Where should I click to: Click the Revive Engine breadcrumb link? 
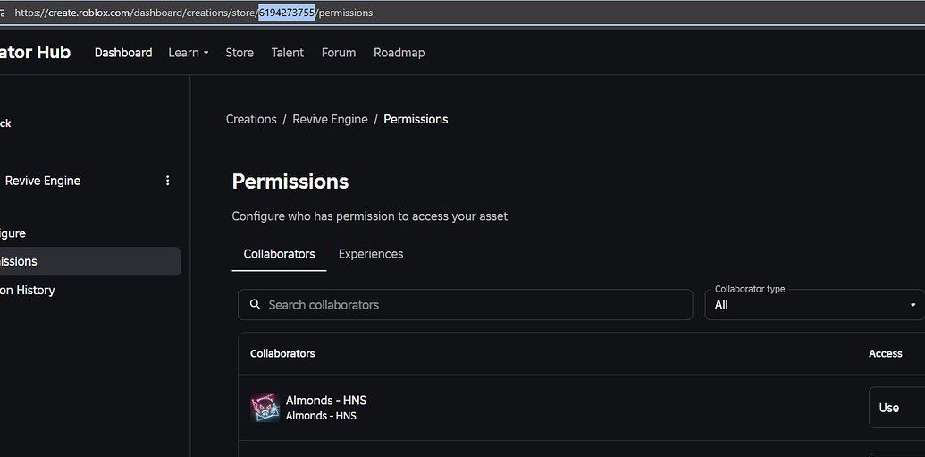(x=331, y=119)
